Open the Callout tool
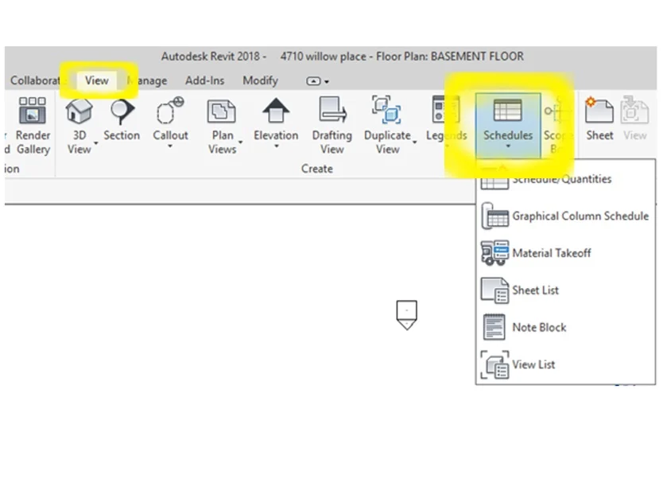667x483 pixels. click(169, 118)
